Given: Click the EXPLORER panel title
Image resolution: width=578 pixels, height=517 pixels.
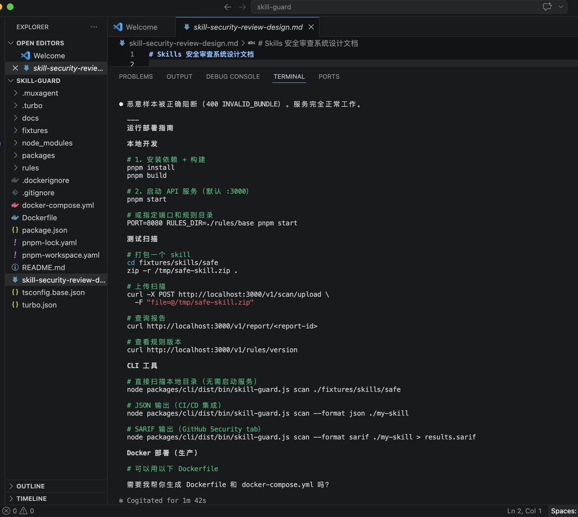Looking at the screenshot, I should tap(32, 27).
